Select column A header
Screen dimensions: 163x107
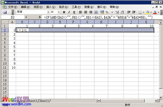click(x=12, y=22)
